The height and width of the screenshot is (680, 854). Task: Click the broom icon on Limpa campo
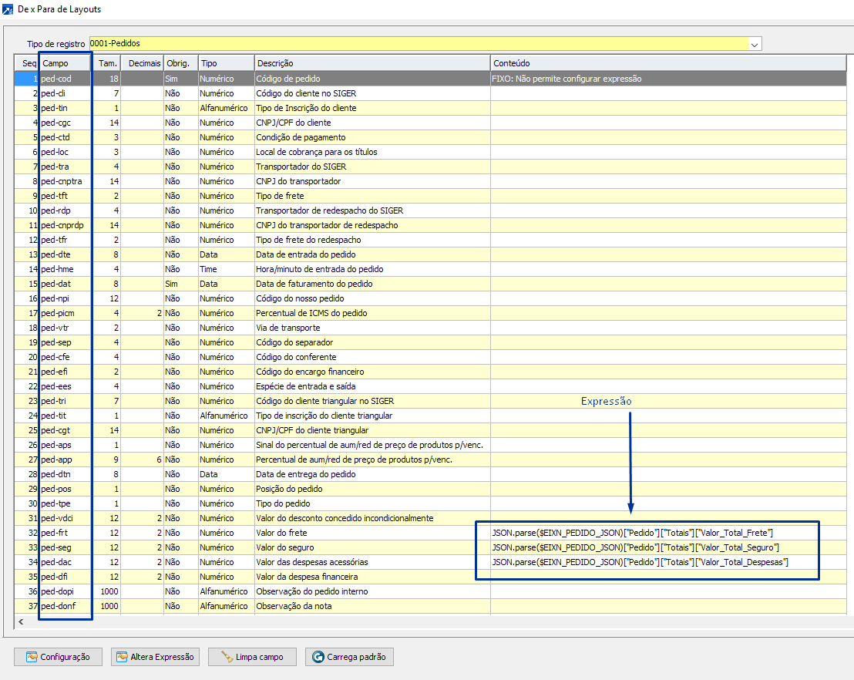point(227,657)
